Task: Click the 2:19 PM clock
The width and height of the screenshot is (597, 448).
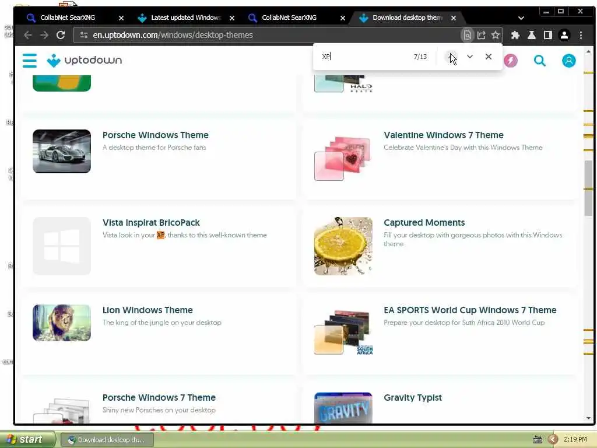Action: [x=575, y=440]
